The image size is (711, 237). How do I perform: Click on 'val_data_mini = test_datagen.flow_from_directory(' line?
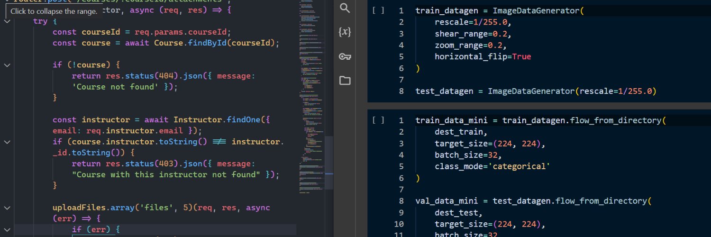pyautogui.click(x=534, y=201)
